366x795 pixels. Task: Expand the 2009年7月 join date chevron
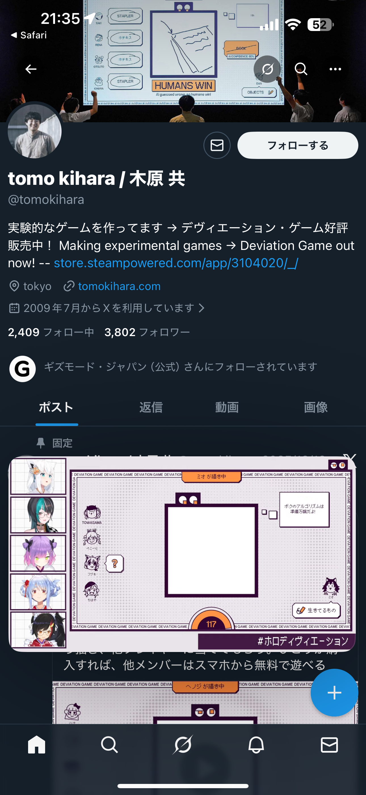(x=201, y=308)
